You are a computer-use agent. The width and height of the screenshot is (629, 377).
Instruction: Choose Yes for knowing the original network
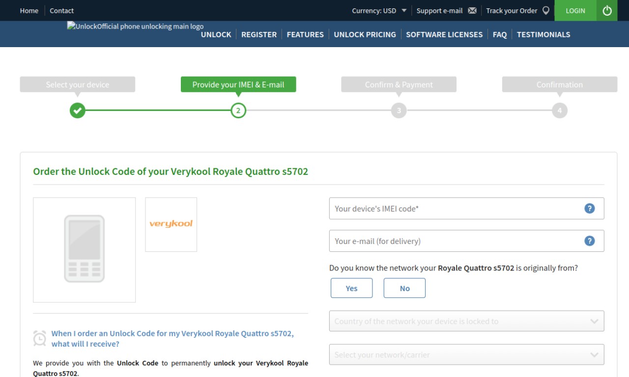351,288
